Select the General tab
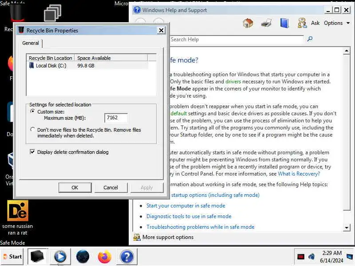355x266 pixels. (x=31, y=43)
